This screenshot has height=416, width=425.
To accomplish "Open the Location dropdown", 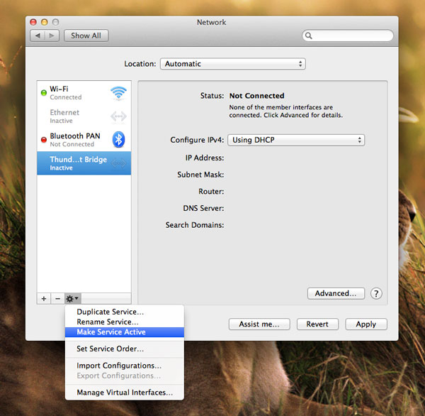I will pos(233,64).
